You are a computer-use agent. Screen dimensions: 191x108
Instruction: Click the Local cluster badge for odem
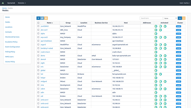coord(178,89)
